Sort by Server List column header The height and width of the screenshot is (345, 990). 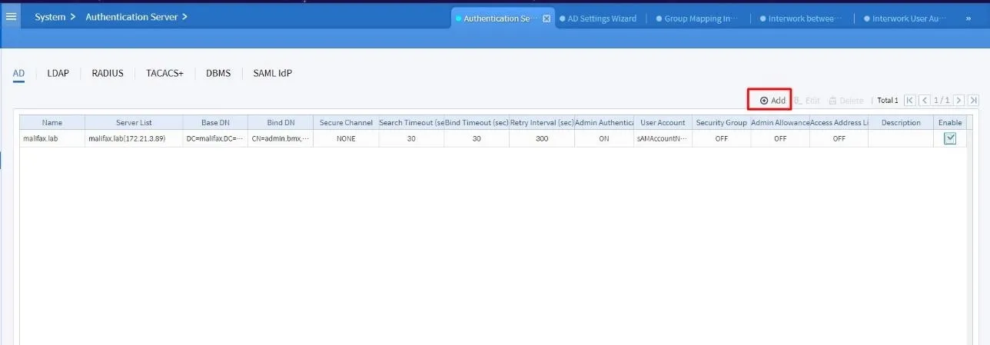pos(134,123)
